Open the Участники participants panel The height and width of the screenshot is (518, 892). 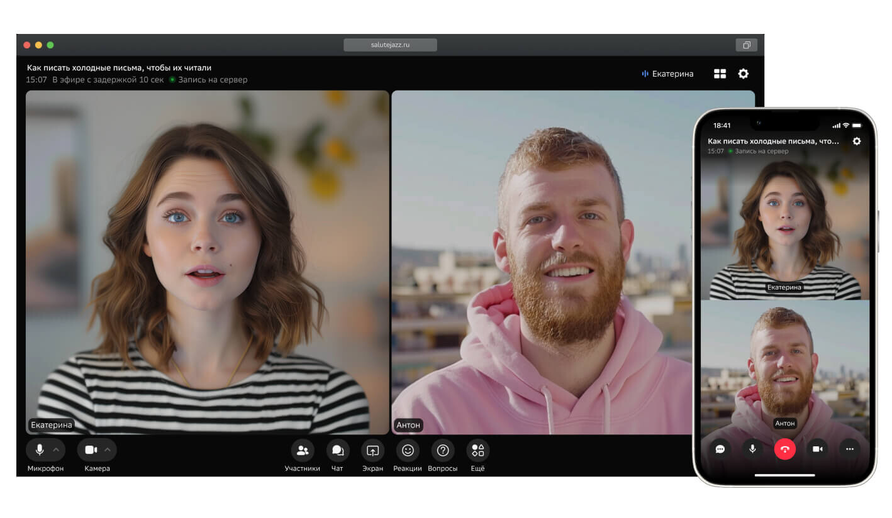coord(302,450)
